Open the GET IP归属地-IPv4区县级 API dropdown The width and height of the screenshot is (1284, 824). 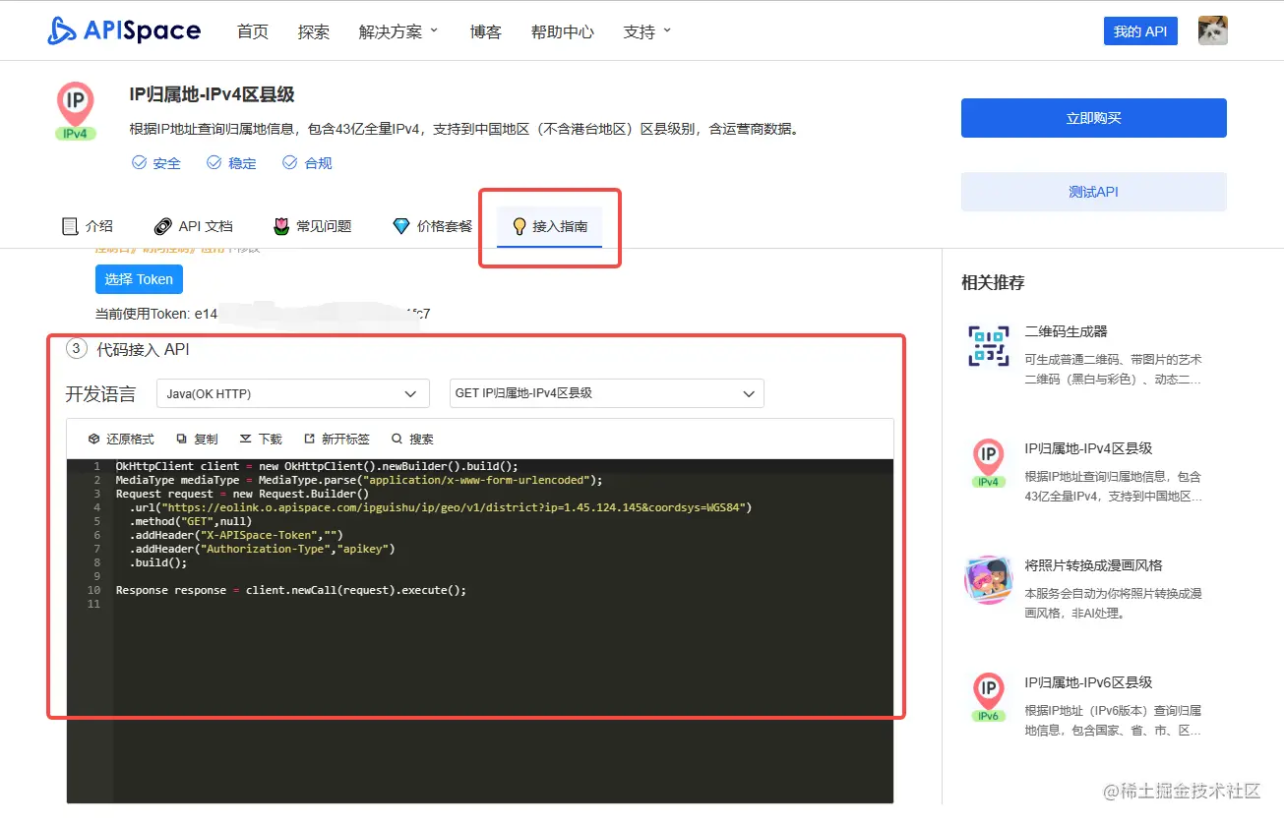606,393
